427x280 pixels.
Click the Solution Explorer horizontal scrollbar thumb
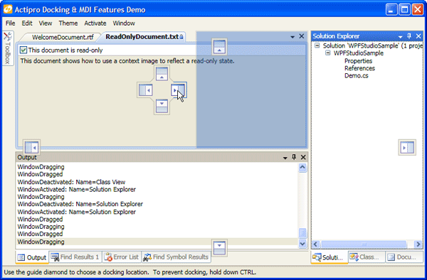(364, 244)
